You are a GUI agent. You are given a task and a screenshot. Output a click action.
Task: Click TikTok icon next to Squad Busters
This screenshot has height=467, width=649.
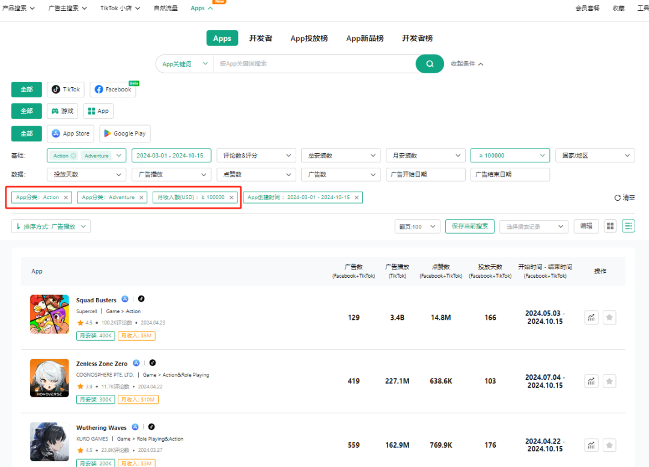tap(141, 299)
